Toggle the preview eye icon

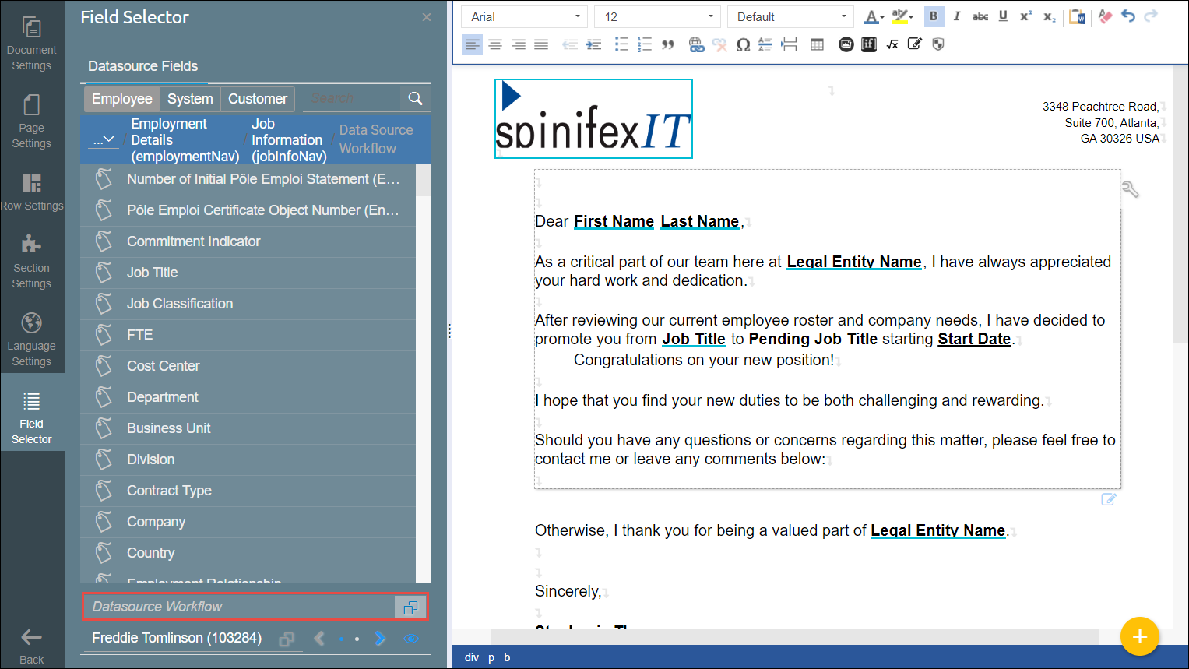tap(411, 639)
